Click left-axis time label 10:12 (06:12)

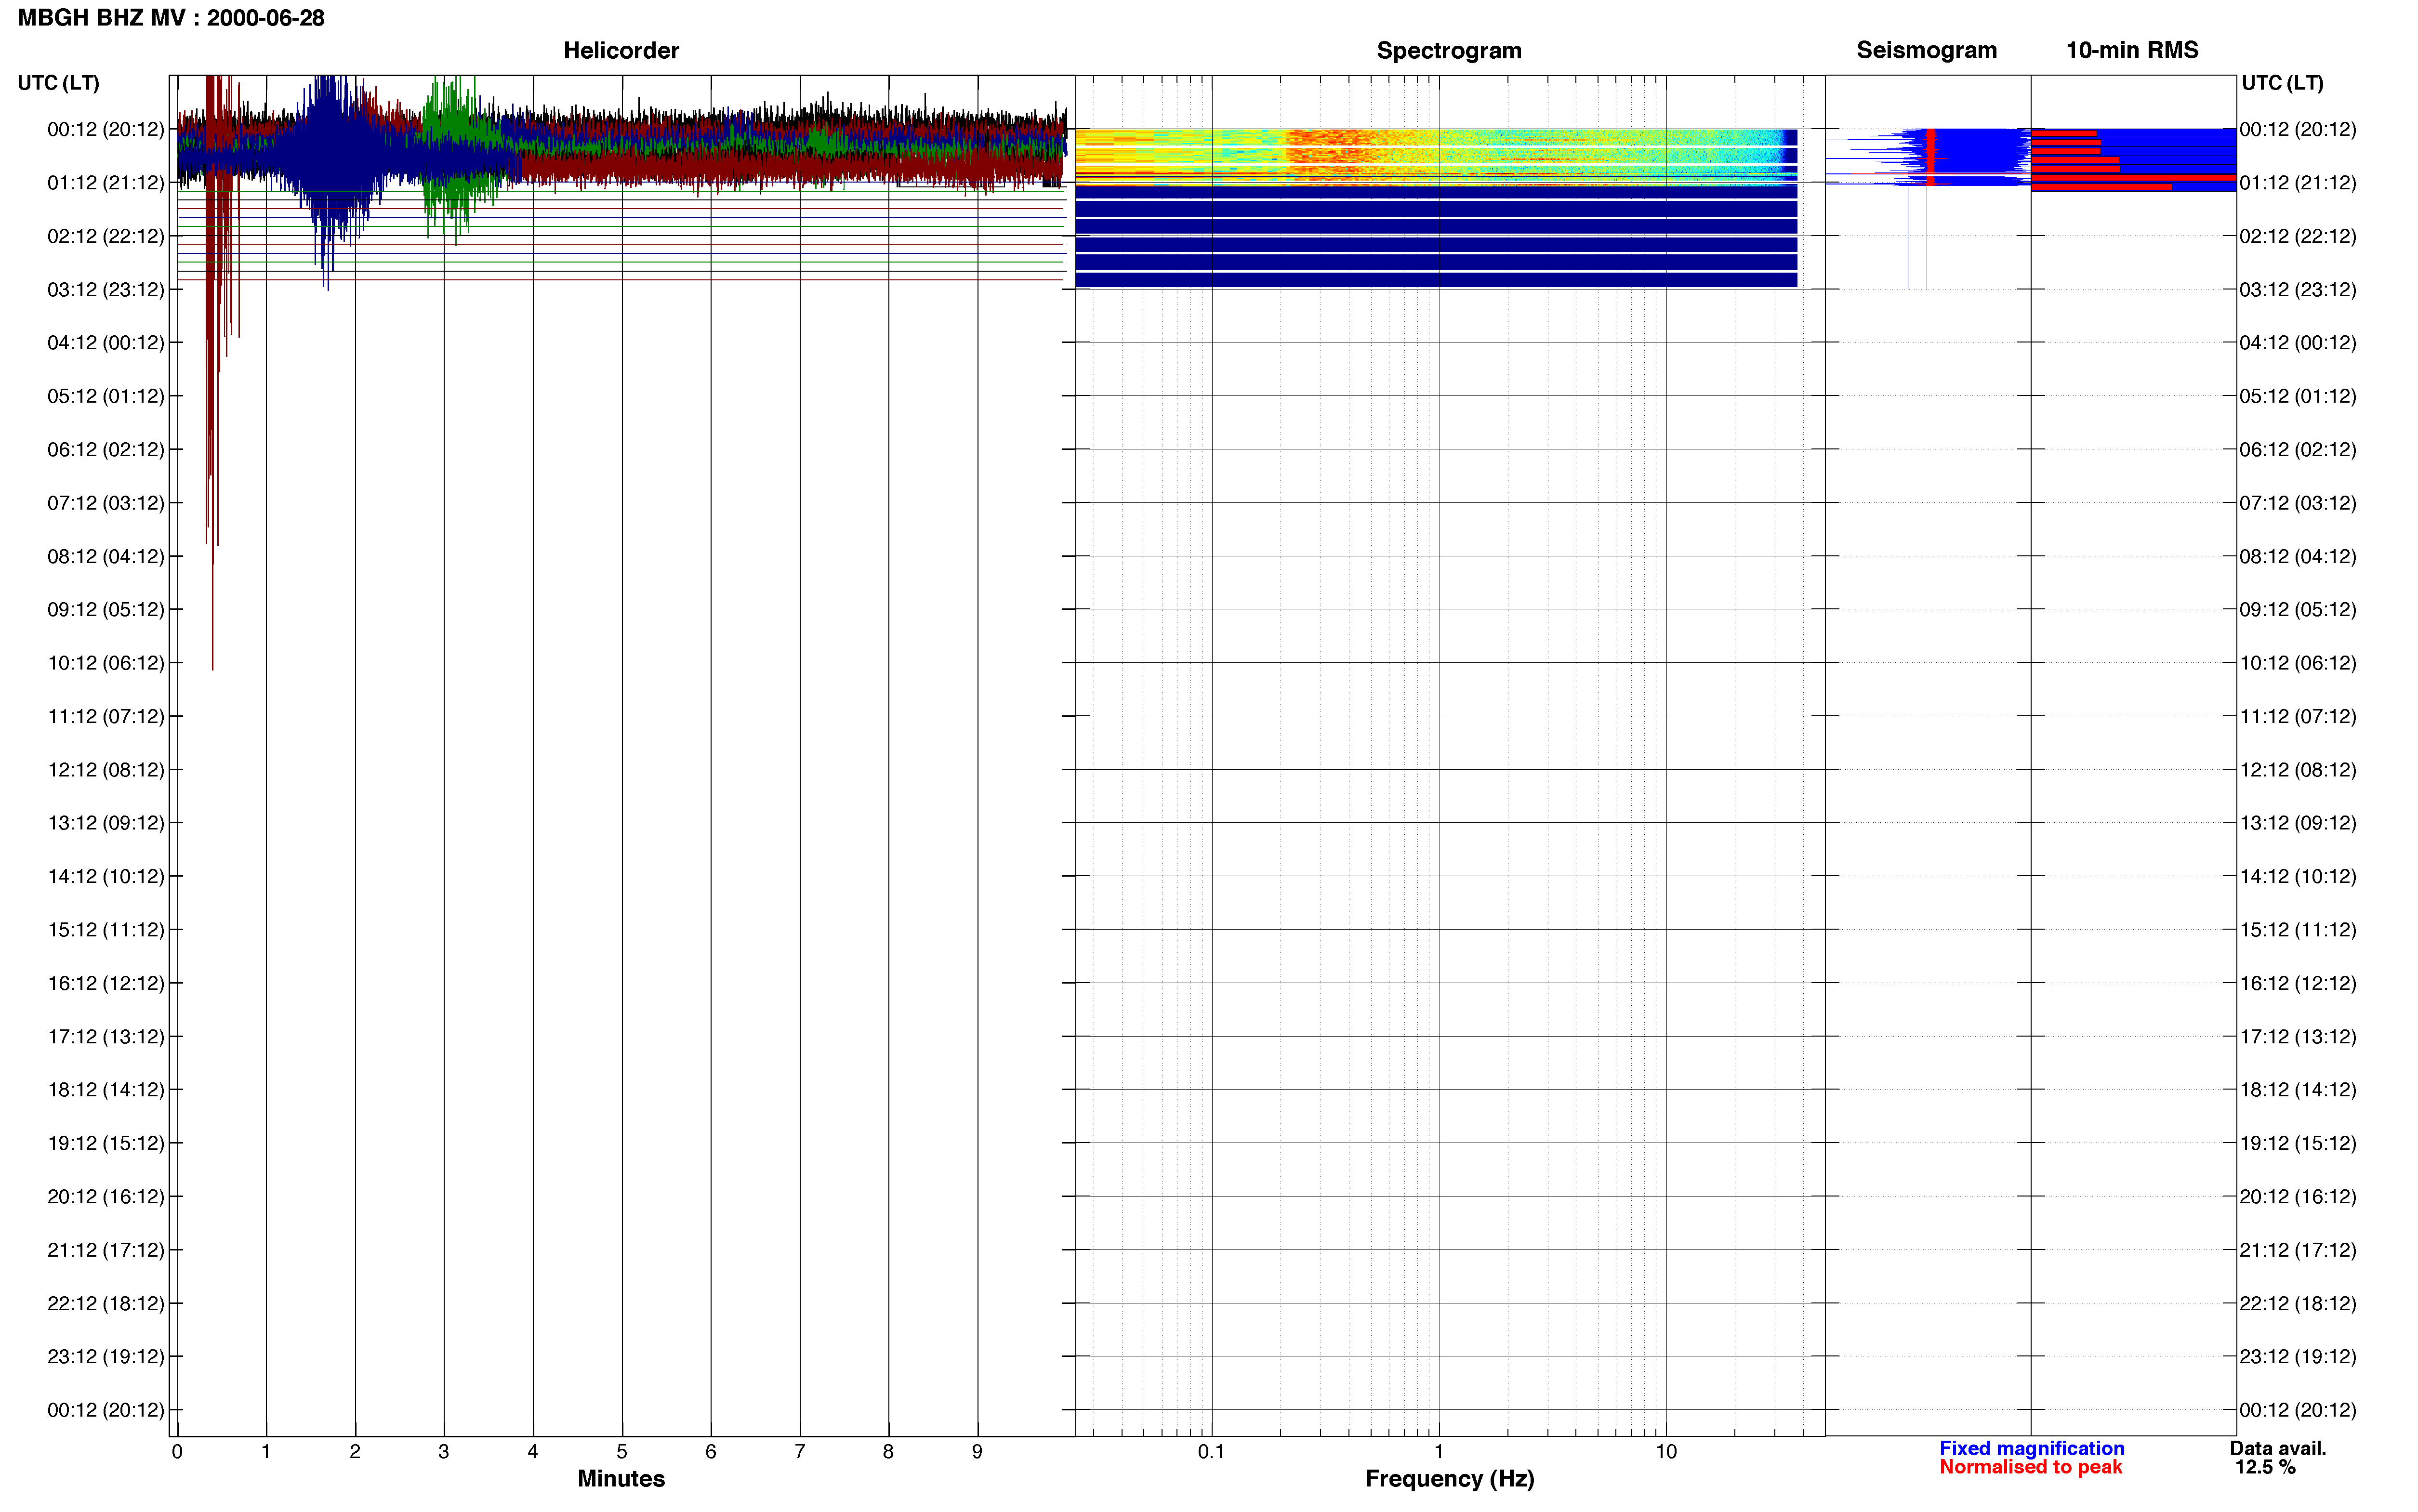pos(106,663)
